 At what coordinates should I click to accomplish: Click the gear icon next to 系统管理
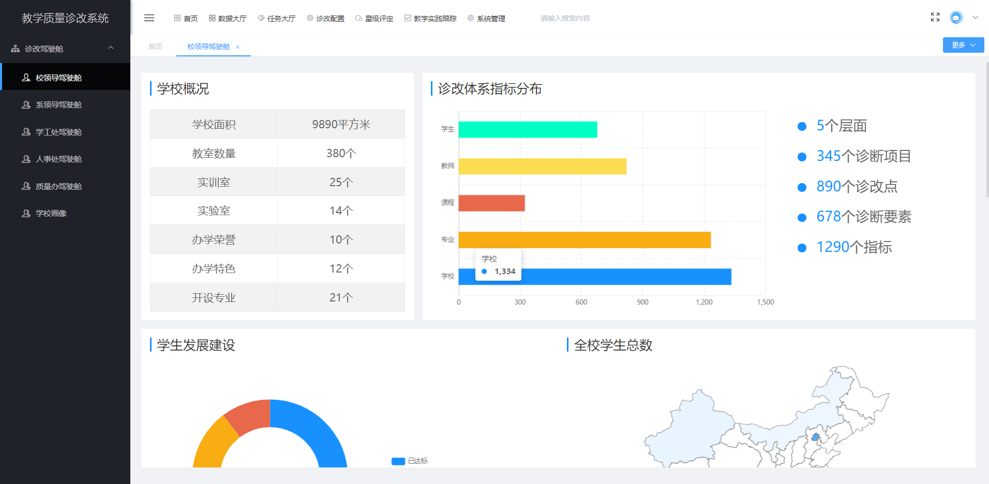pos(471,18)
